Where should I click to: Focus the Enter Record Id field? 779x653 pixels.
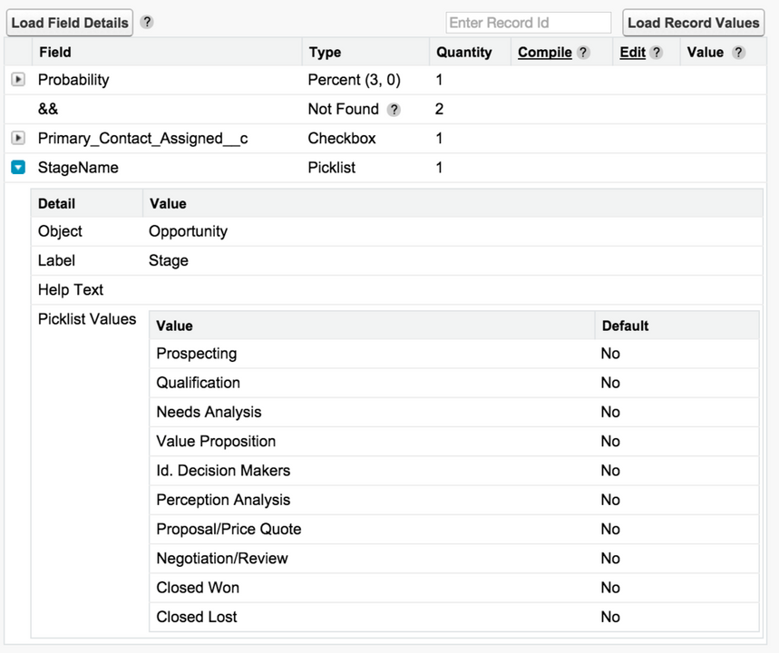pyautogui.click(x=528, y=23)
